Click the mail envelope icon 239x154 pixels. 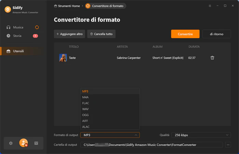pyautogui.click(x=36, y=143)
